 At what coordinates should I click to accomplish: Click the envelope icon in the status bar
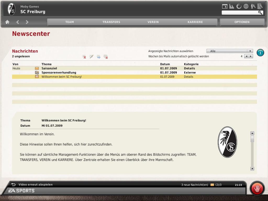coord(212,185)
